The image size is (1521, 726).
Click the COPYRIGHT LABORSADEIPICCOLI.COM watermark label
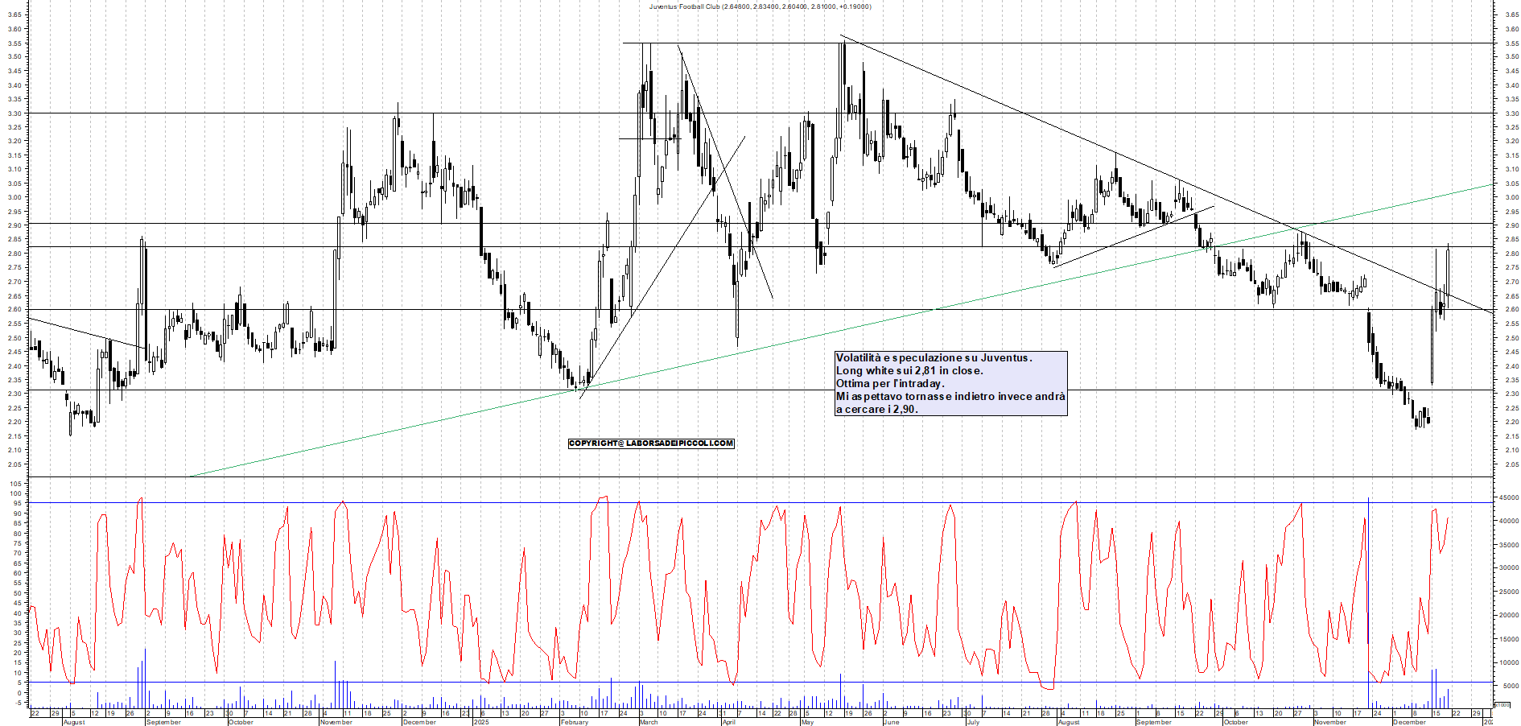coord(651,443)
